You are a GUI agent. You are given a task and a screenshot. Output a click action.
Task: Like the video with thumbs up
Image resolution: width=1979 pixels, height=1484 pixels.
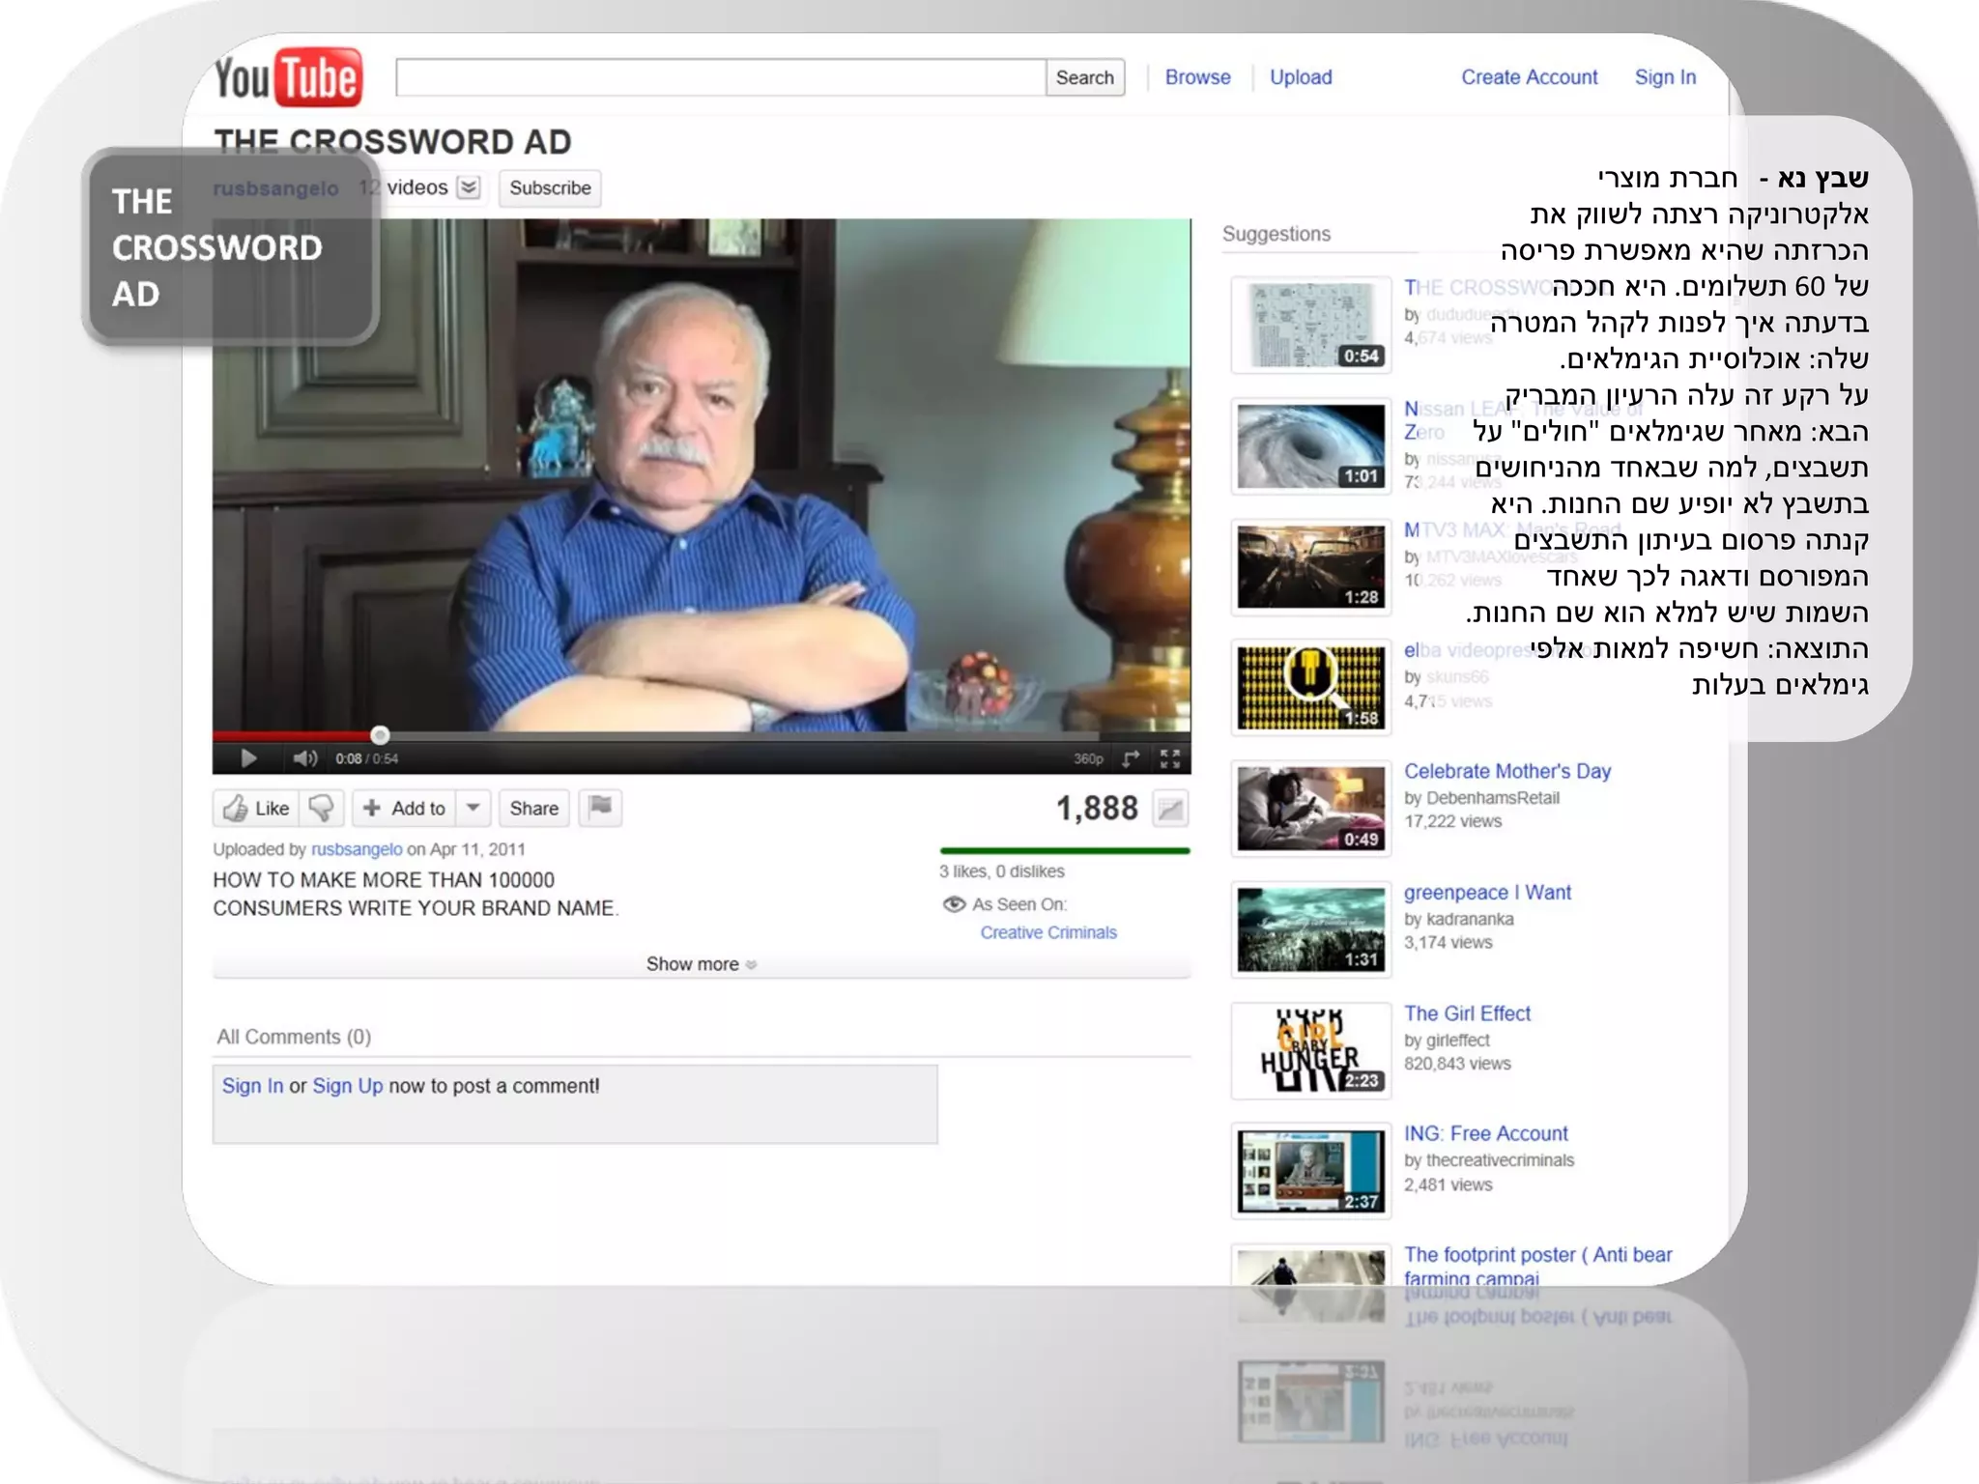click(256, 808)
